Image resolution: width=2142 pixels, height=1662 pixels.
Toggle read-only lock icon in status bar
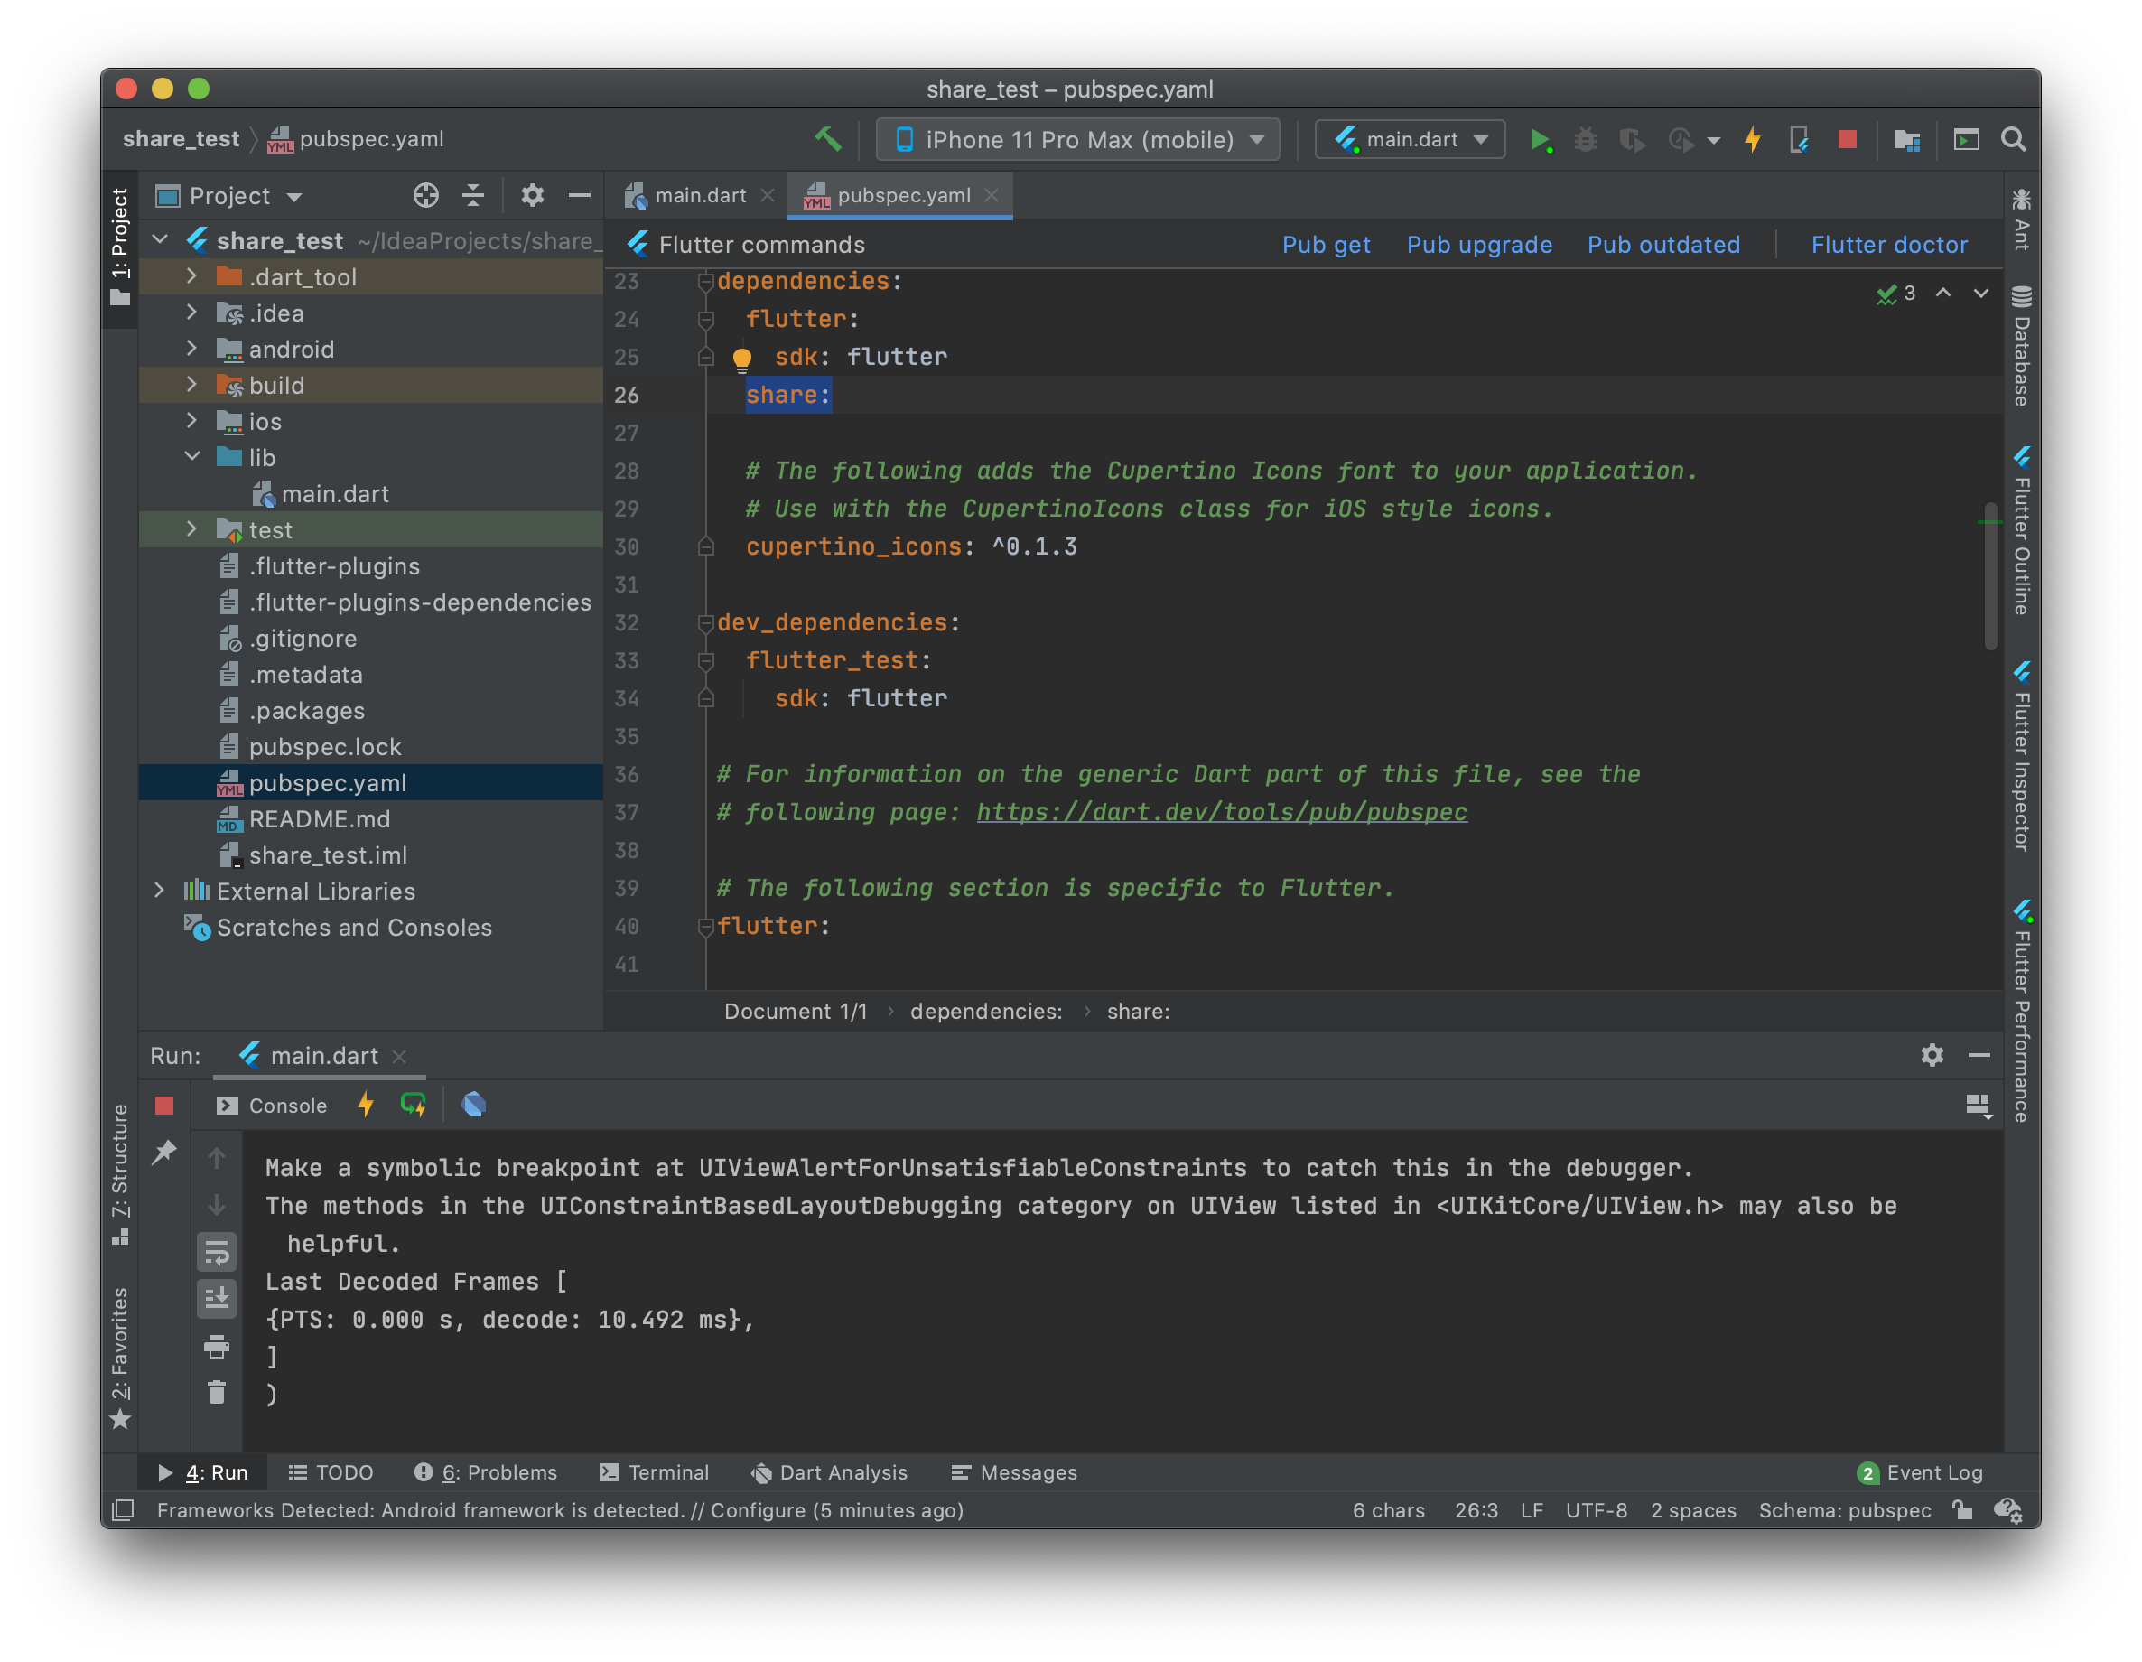click(1961, 1510)
